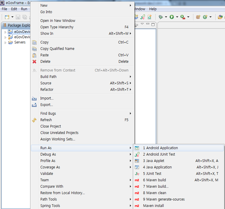Expand the Servers tree node

click(x=5, y=43)
